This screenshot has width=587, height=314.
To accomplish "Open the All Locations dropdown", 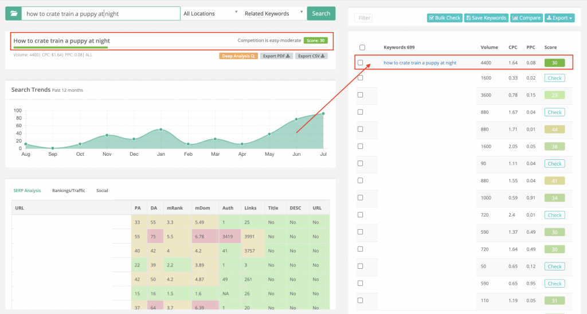I will 210,14.
